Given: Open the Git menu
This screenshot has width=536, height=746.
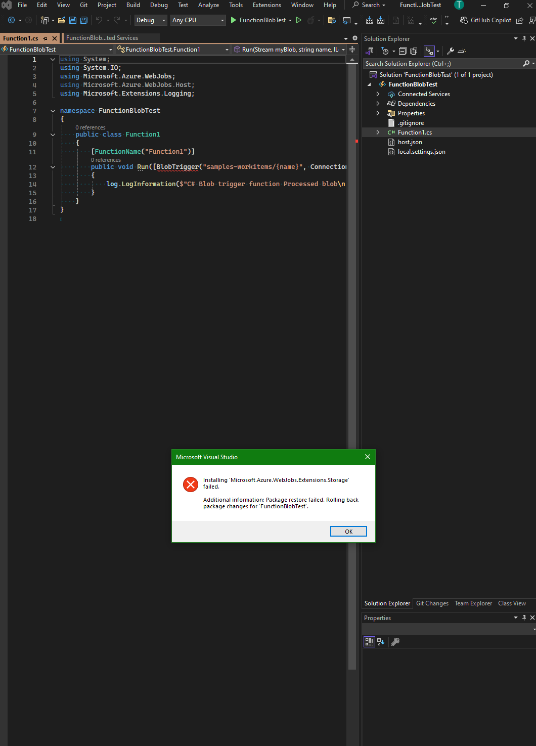Looking at the screenshot, I should [x=83, y=5].
